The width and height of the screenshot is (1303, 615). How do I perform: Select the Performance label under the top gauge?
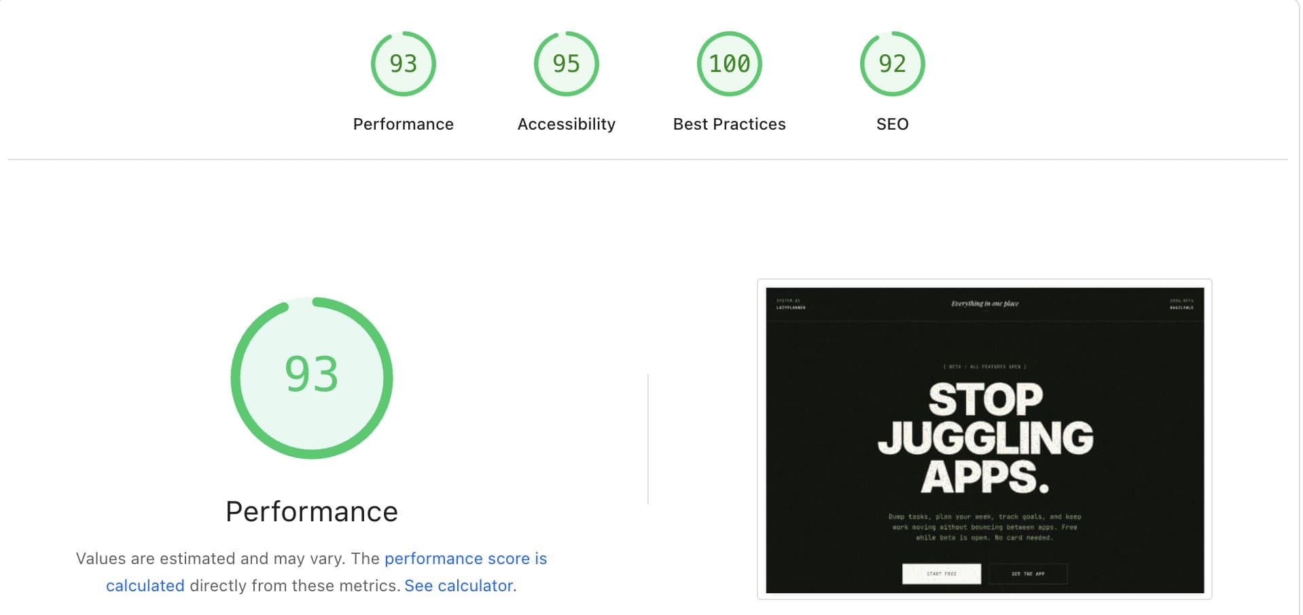(x=402, y=124)
